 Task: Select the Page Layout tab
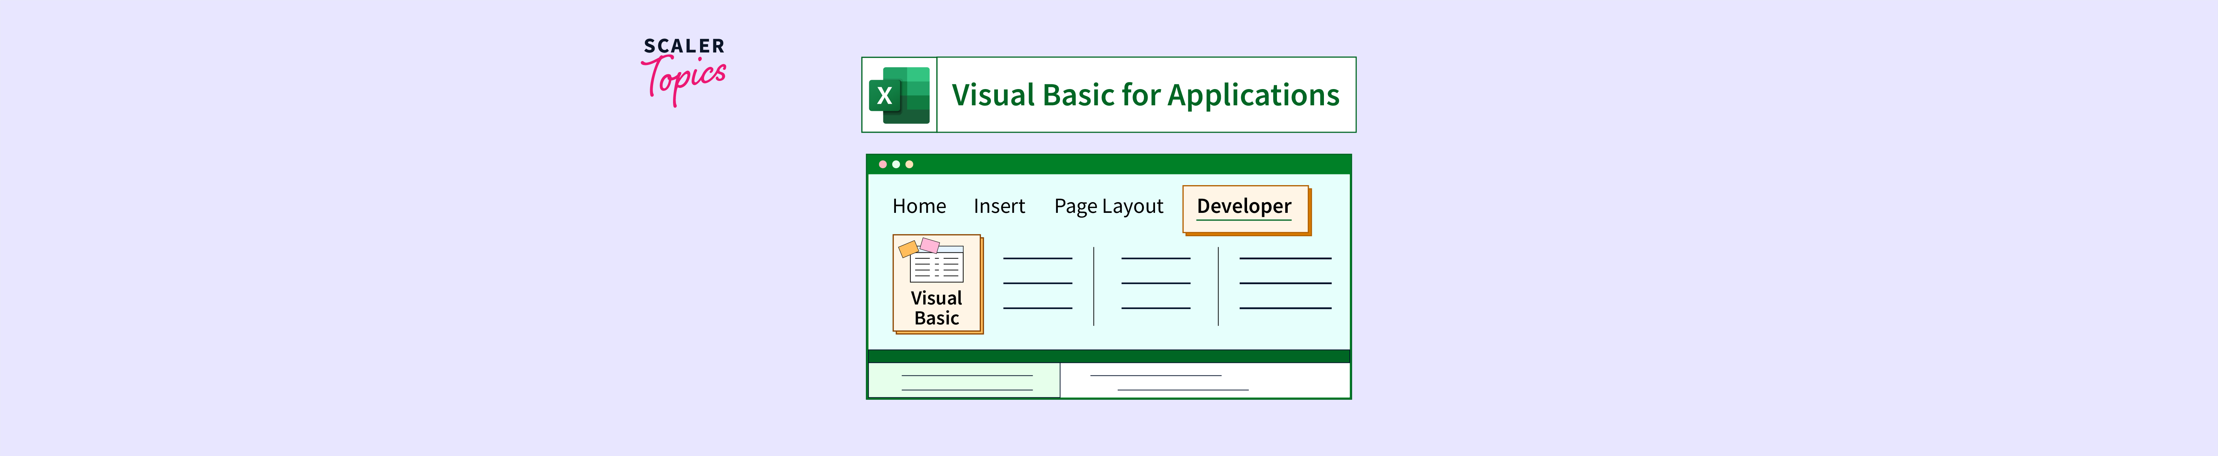1108,207
